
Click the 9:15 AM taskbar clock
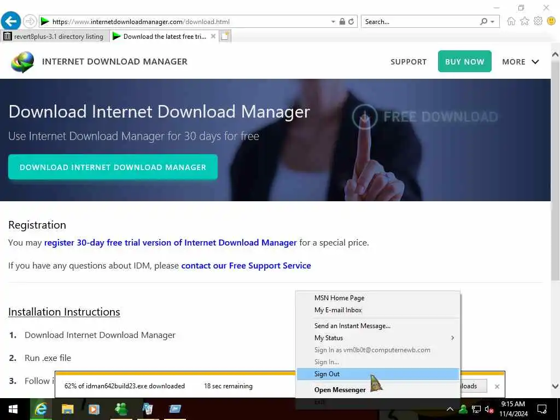point(513,409)
